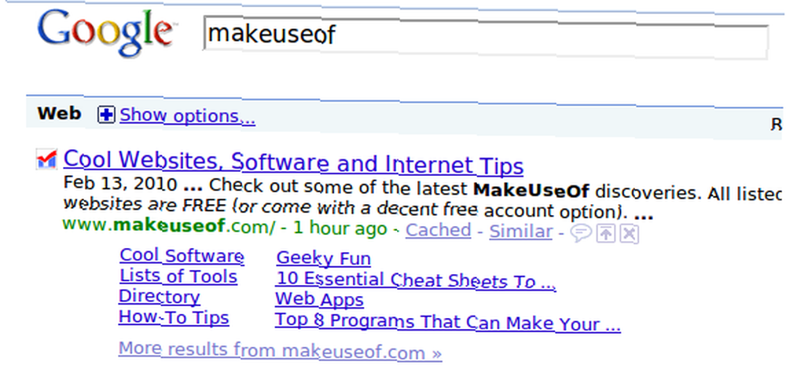Open the Geeky Fun sitelink
786x380 pixels.
[x=324, y=258]
